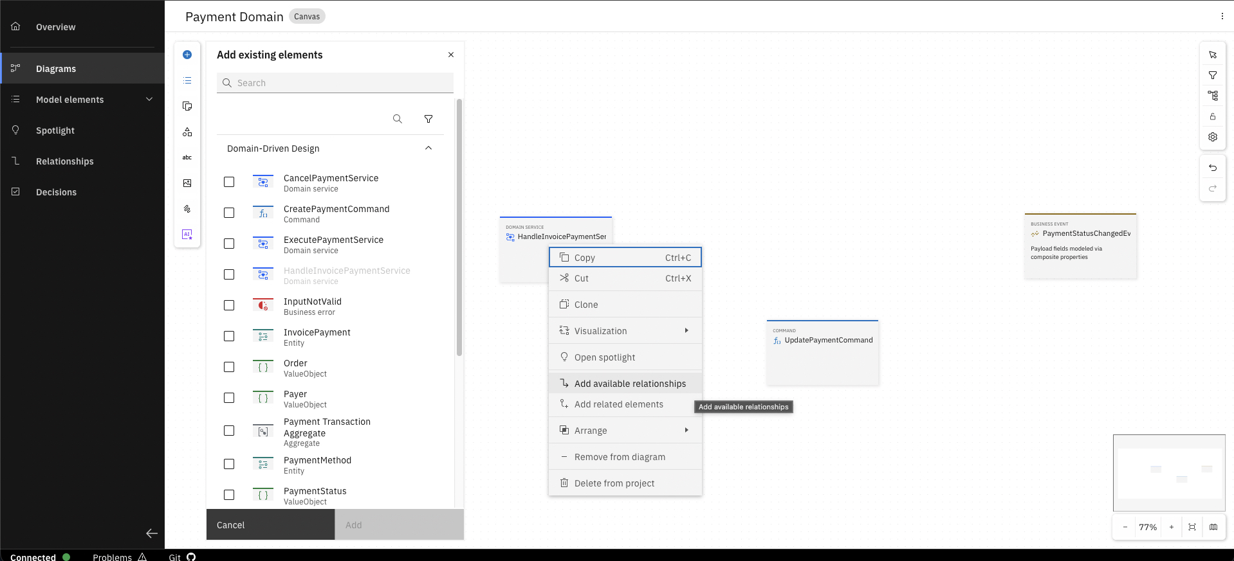
Task: Select Remove from diagram
Action: pos(625,457)
